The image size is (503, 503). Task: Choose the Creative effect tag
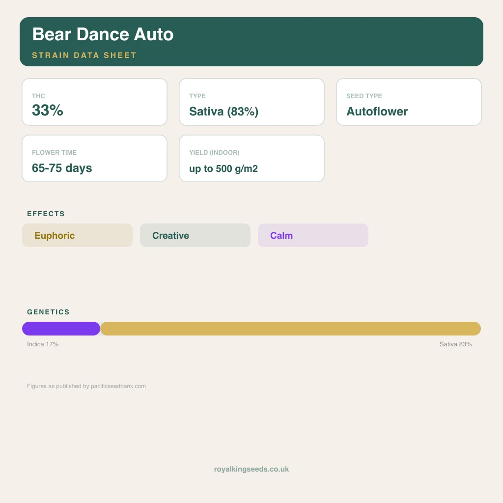[195, 235]
